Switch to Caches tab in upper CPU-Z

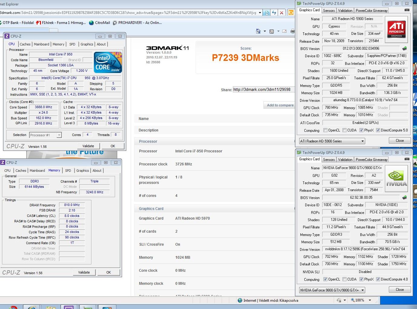pyautogui.click(x=25, y=44)
